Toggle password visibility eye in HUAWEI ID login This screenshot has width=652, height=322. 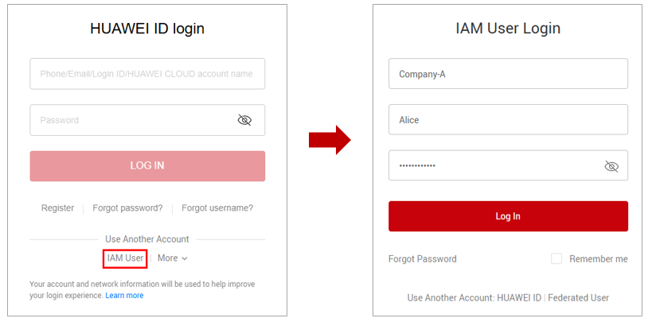tap(244, 120)
